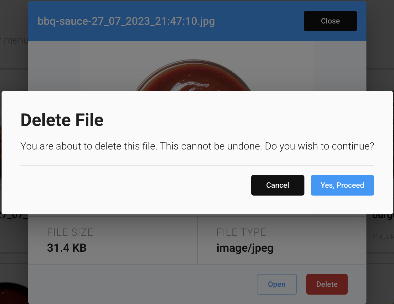Click the 31.4 KB file size value
The image size is (394, 304).
coord(67,248)
